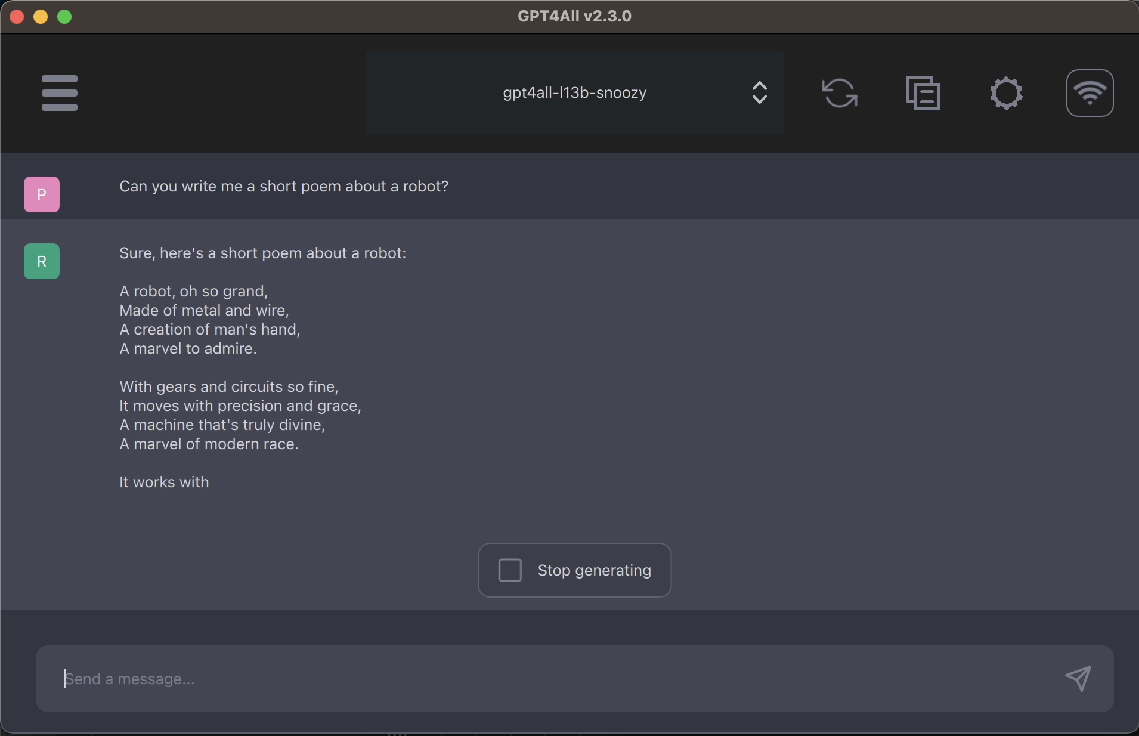Click the copy conversation to clipboard icon
Viewport: 1139px width, 736px height.
tap(923, 93)
